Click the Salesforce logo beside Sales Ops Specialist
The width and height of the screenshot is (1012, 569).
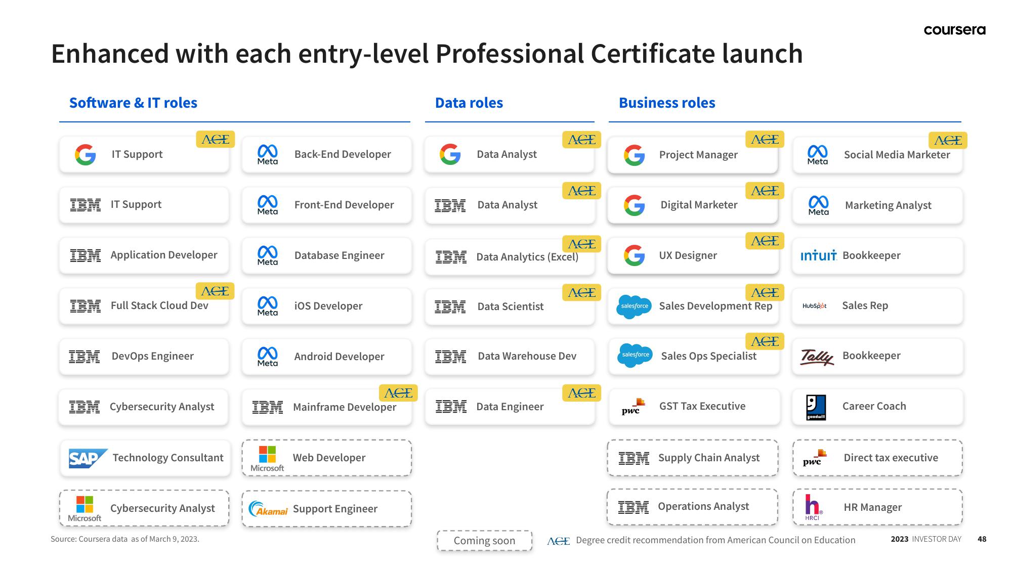point(635,355)
